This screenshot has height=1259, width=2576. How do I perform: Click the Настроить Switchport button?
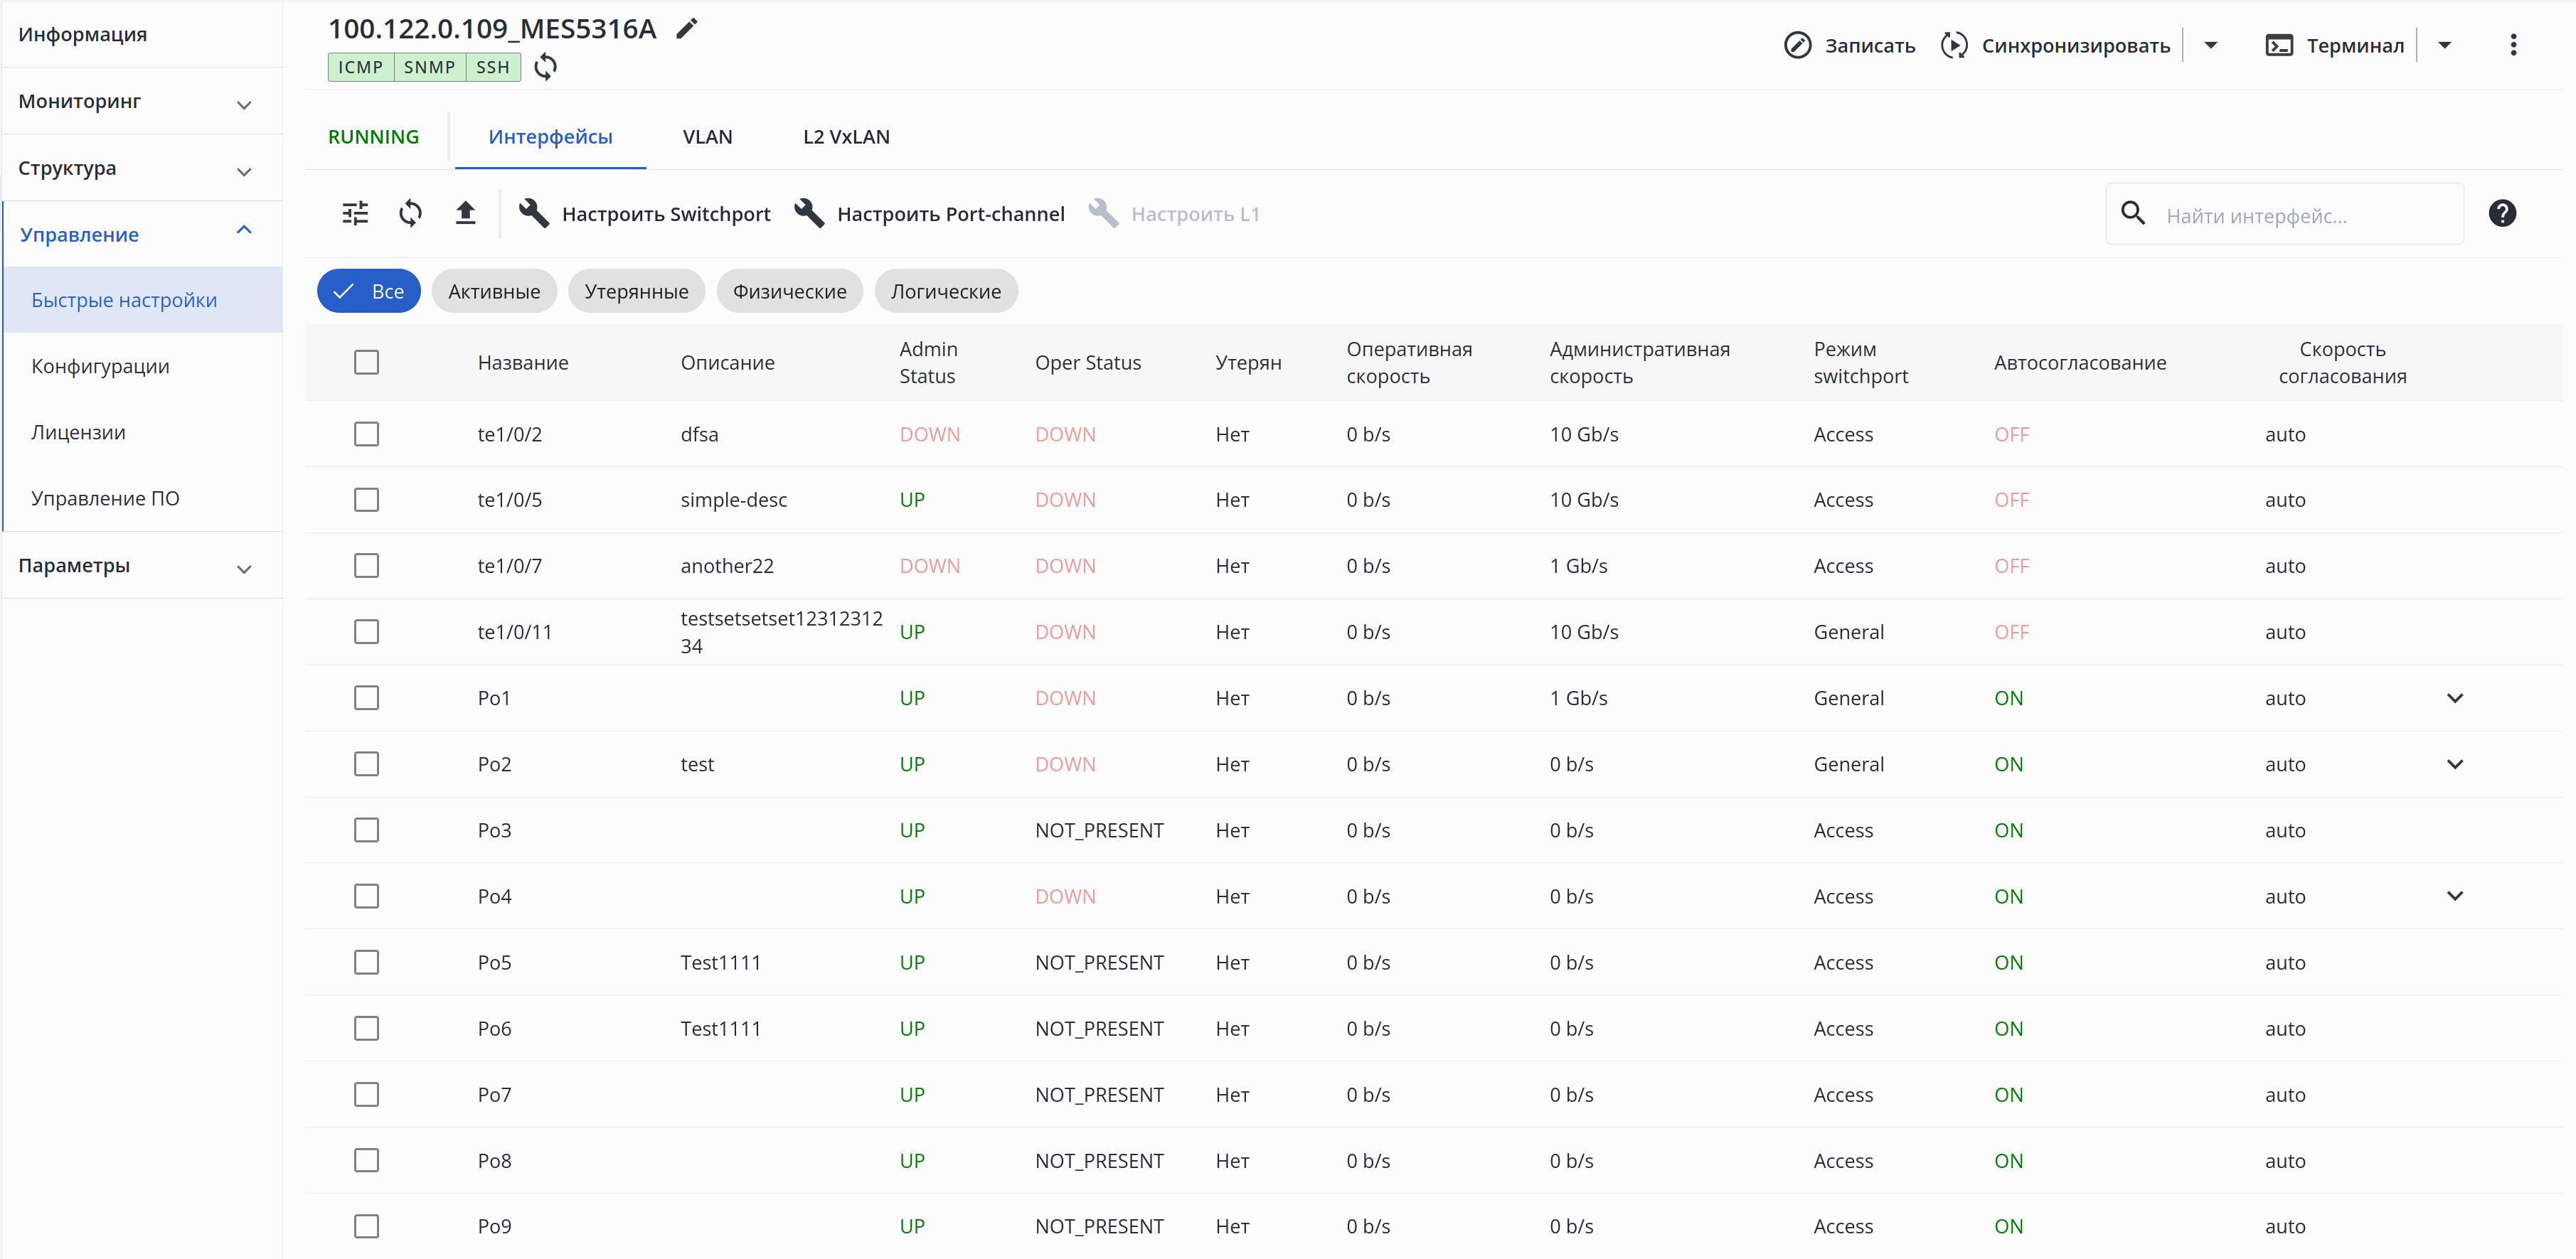(645, 214)
